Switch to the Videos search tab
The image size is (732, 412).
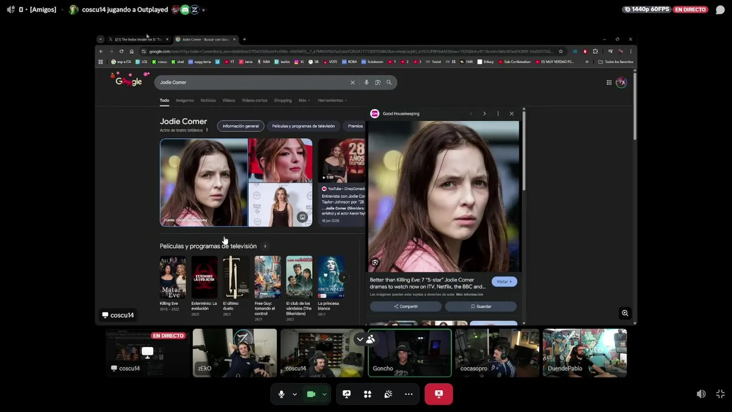coord(229,100)
